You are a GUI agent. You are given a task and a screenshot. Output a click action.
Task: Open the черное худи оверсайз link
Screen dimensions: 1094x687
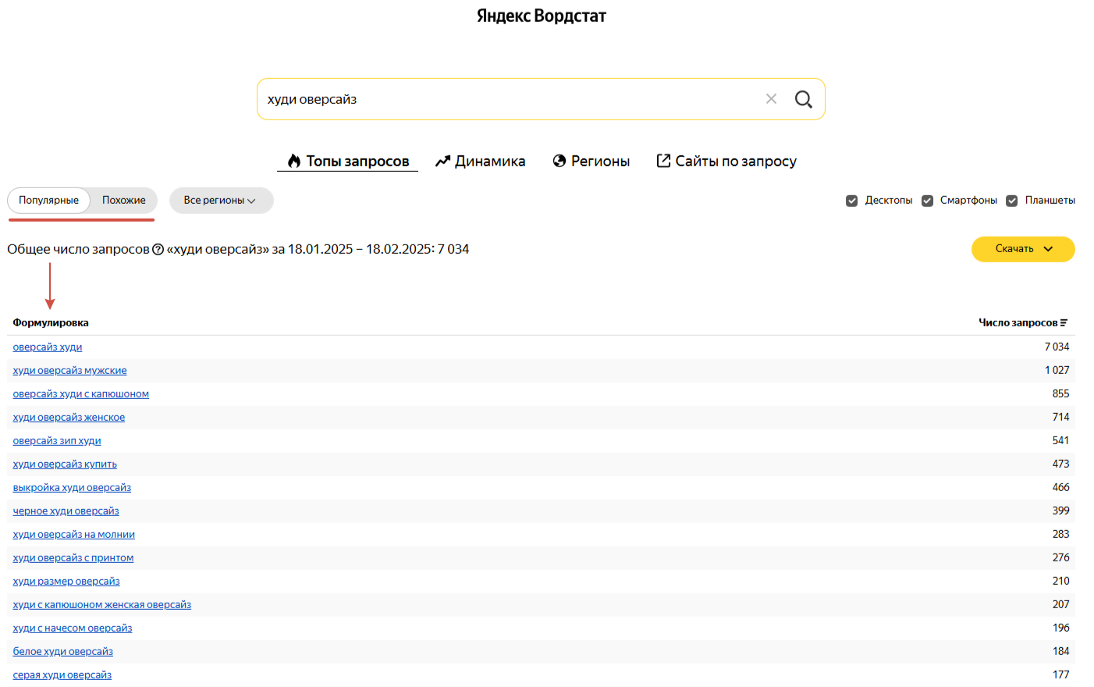(66, 511)
